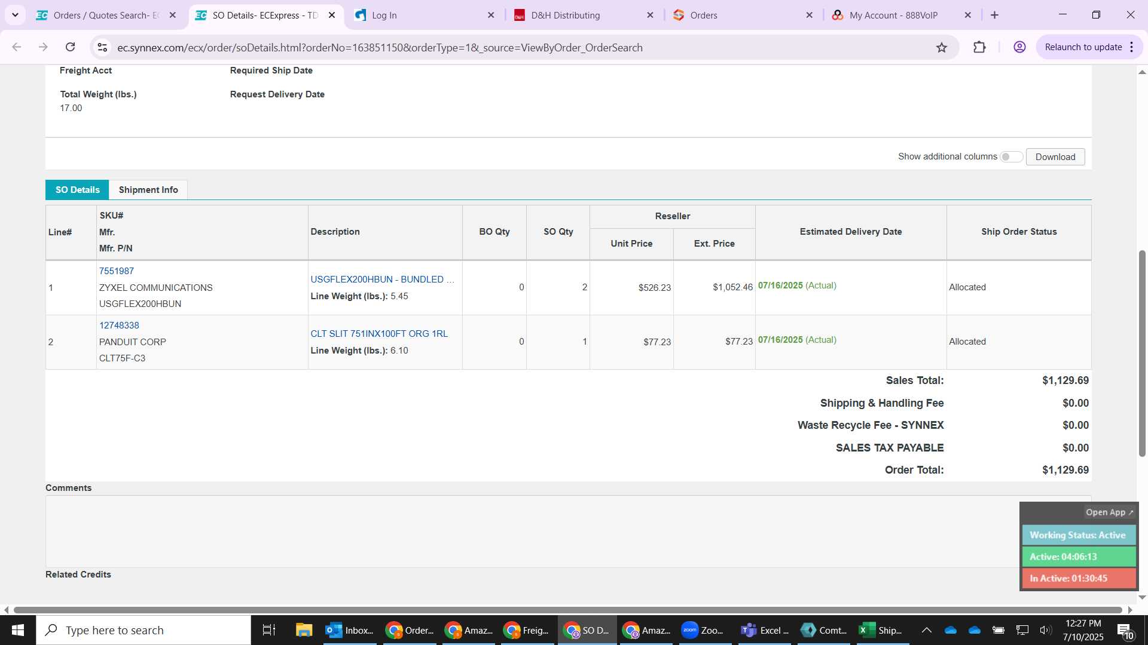
Task: Click the Download button
Action: pos(1055,156)
